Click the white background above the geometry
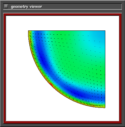125x127 pixels. coord(63,23)
